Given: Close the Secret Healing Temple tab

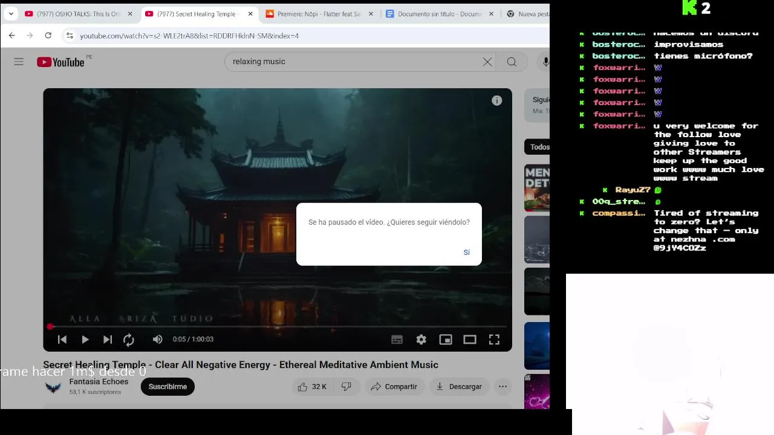Looking at the screenshot, I should [x=250, y=14].
